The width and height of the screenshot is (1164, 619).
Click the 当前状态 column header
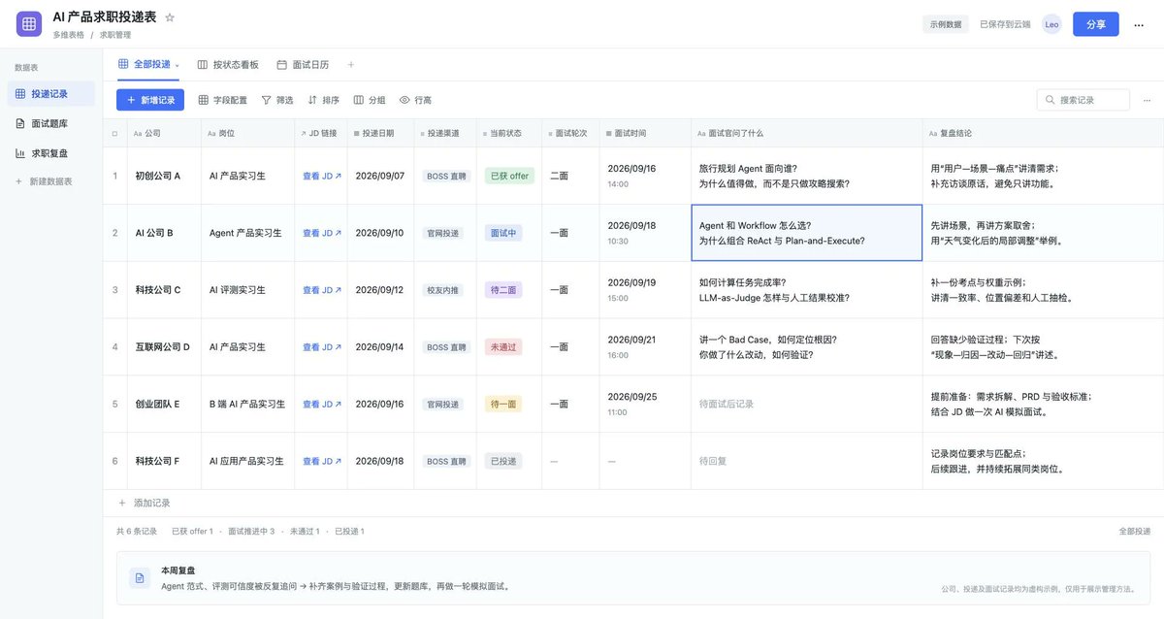[509, 133]
